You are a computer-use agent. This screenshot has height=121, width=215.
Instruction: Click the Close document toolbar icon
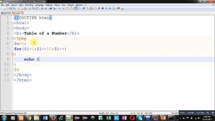18,8
